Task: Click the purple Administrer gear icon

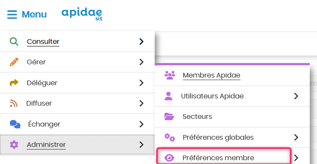Action: [14, 145]
